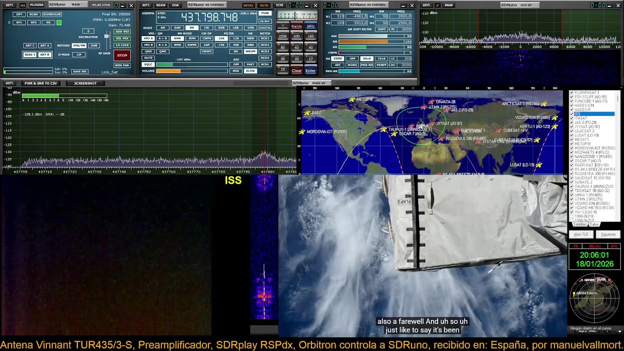This screenshot has height=351, width=624.
Task: Click the 2200 band key on the keypad
Action: point(282,36)
